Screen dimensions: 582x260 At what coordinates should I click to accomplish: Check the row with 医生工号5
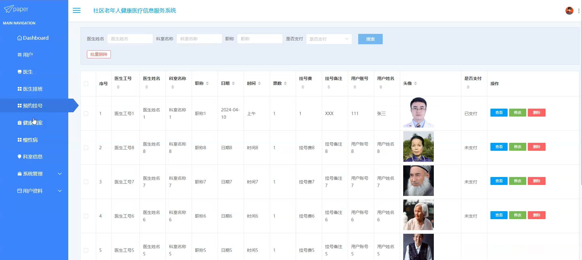(86, 250)
